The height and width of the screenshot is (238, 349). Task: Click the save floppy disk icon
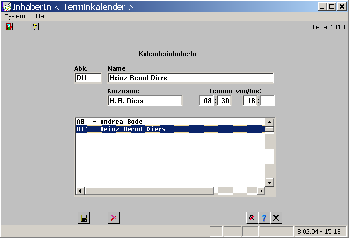(x=84, y=218)
